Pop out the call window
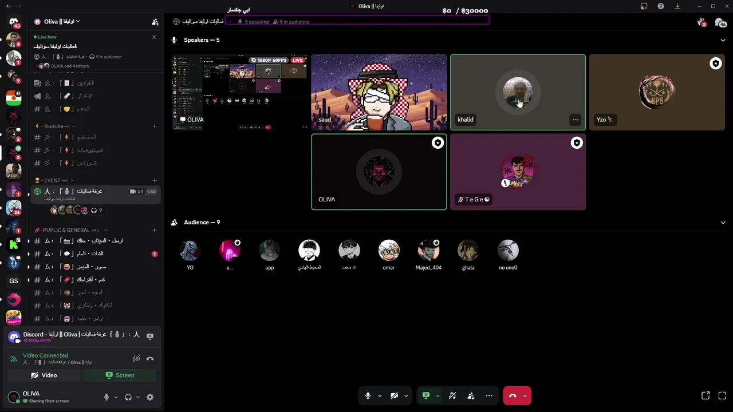Screen dimensions: 733x412 click(x=706, y=395)
